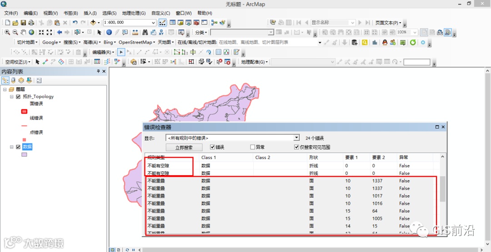Viewport: 491px width, 252px height.
Task: Open the 地理处理(G) menu
Action: coord(134,13)
